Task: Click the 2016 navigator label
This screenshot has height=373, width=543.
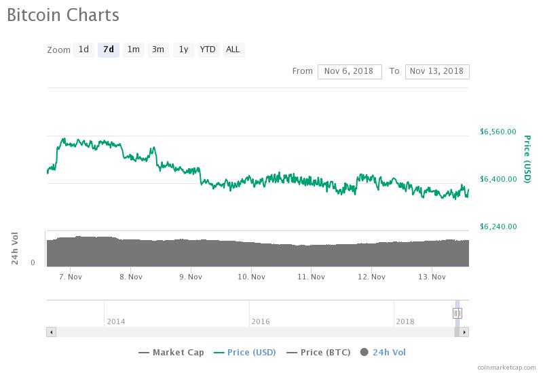Action: (x=261, y=321)
